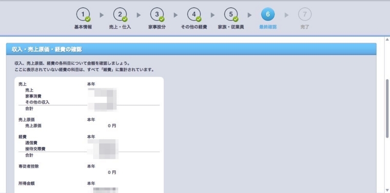Click the 売上・仕入 step label
This screenshot has width=390, height=193.
120,27
